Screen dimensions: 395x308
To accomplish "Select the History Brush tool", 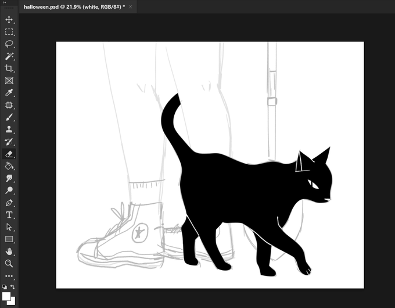I will pyautogui.click(x=9, y=141).
